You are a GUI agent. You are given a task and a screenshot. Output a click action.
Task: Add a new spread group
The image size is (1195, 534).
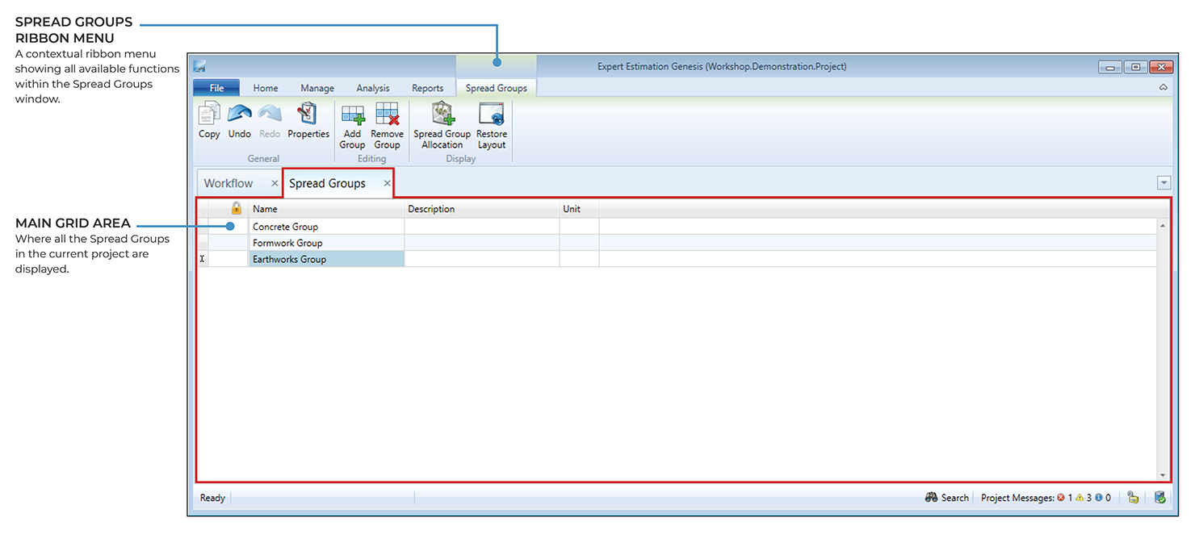coord(352,127)
